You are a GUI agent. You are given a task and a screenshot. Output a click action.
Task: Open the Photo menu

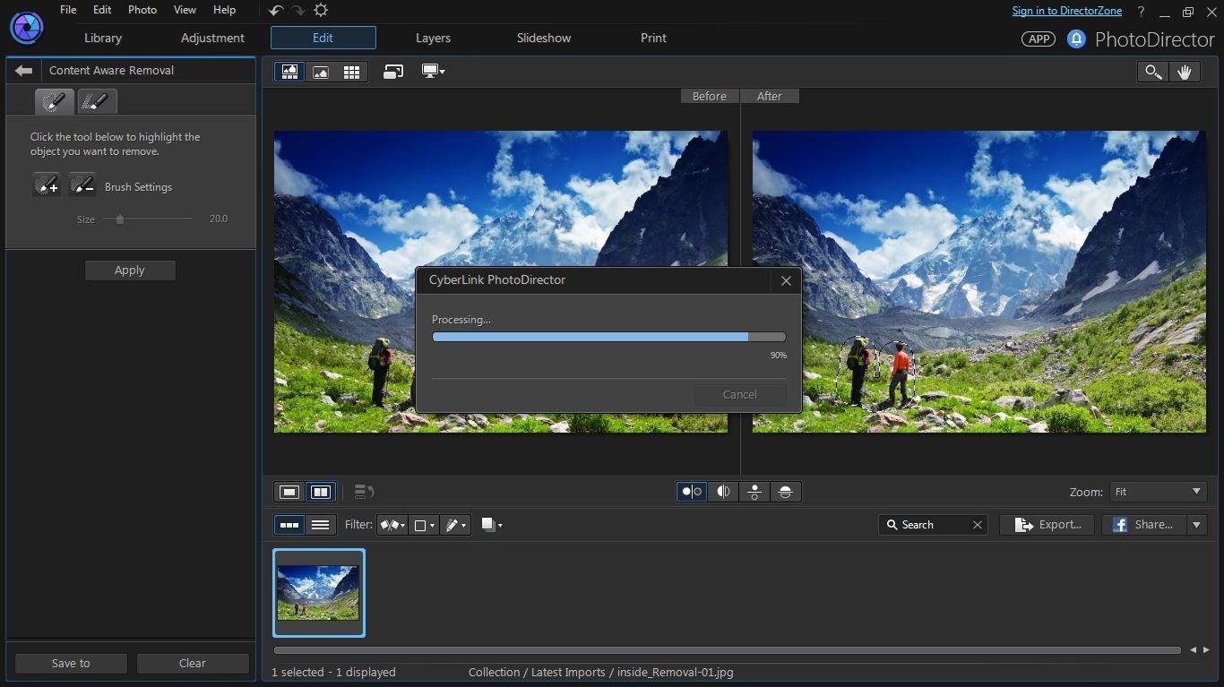click(142, 10)
